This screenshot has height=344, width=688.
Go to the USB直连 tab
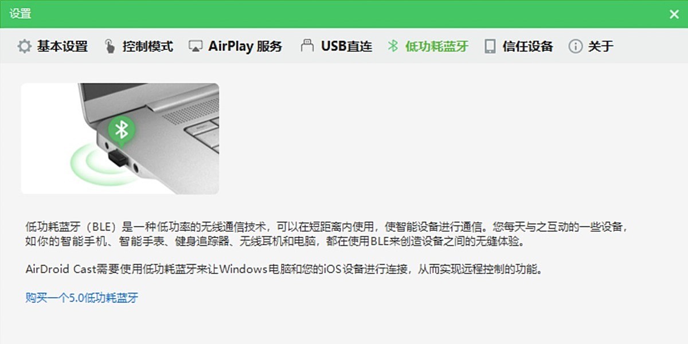tap(346, 46)
